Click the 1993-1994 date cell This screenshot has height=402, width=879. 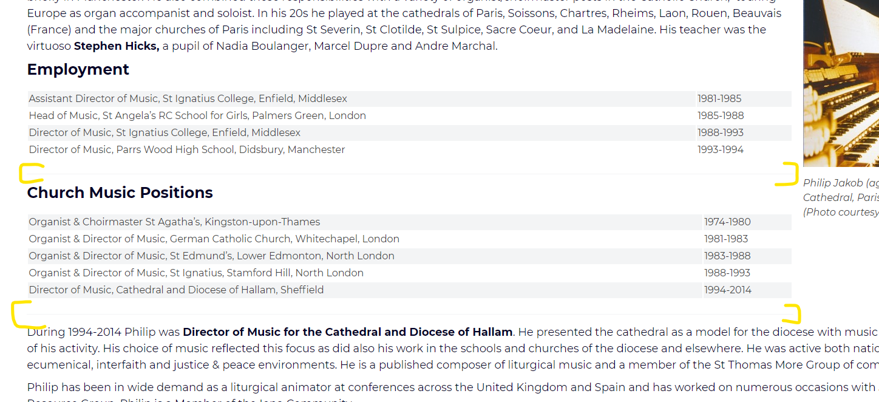[721, 150]
